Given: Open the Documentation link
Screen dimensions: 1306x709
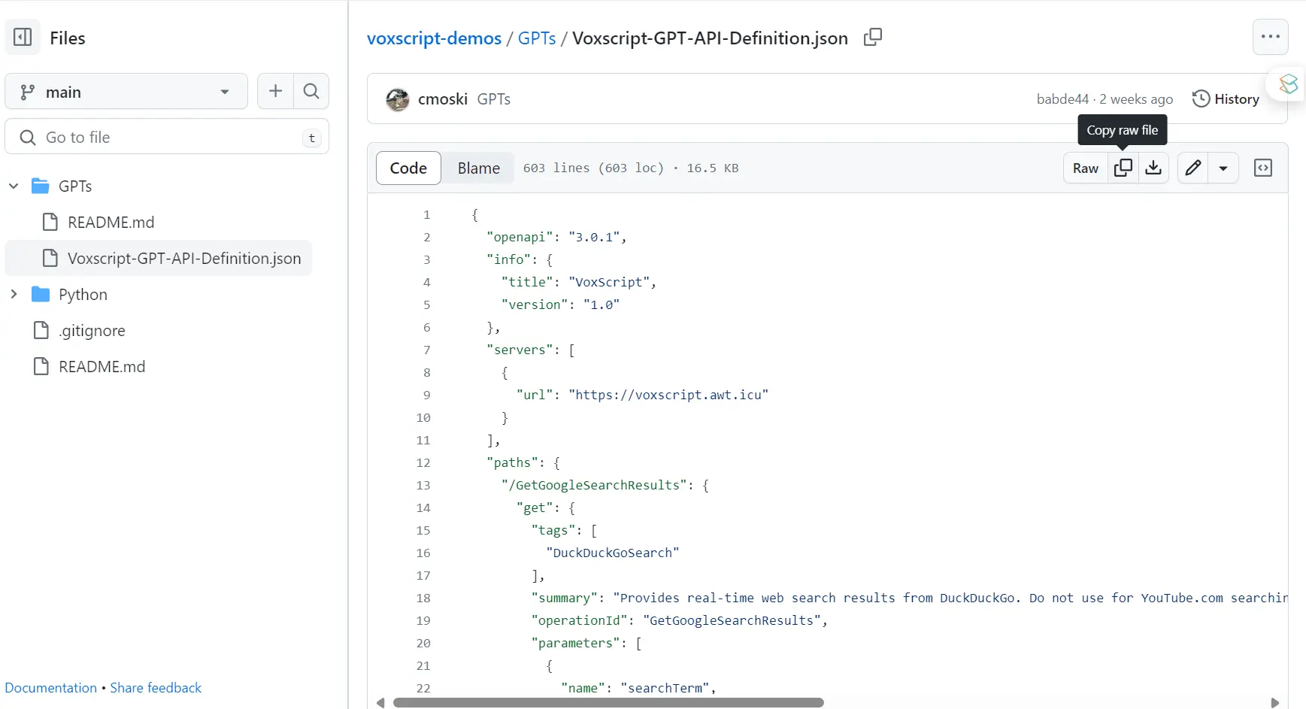Looking at the screenshot, I should click(50, 687).
